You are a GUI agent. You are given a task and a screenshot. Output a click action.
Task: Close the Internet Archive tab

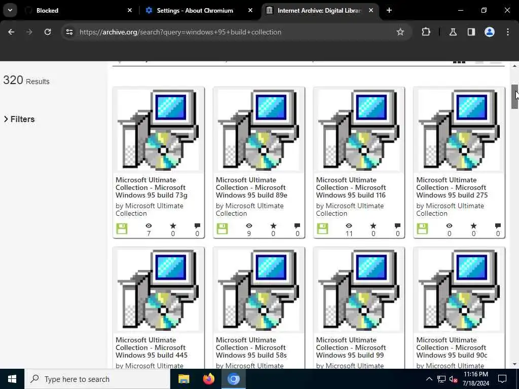370,10
